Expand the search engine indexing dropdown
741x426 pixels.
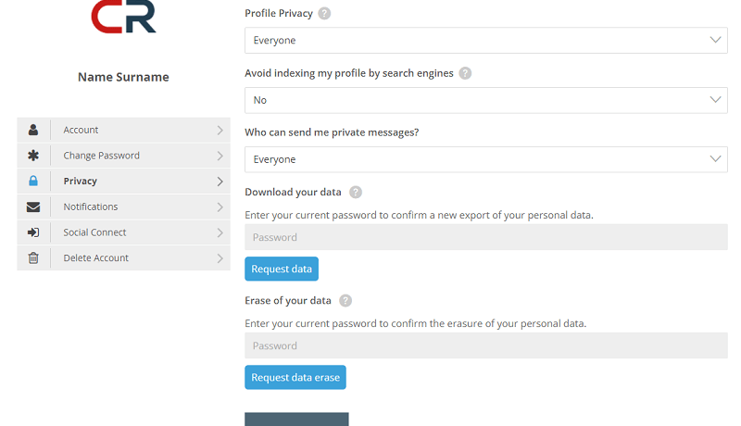click(x=485, y=100)
